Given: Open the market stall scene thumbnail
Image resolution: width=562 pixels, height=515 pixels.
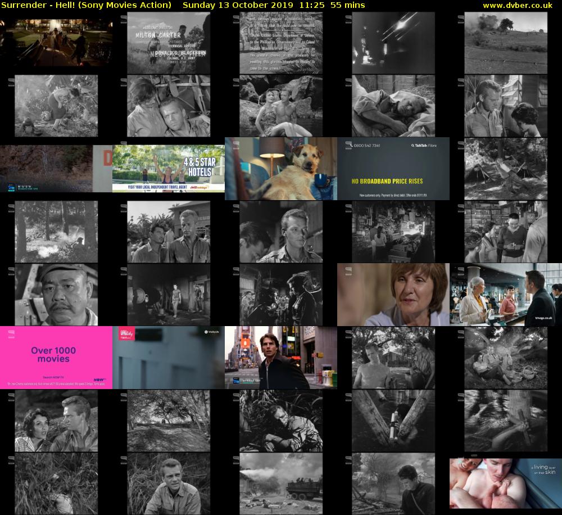Looking at the screenshot, I should [393, 232].
